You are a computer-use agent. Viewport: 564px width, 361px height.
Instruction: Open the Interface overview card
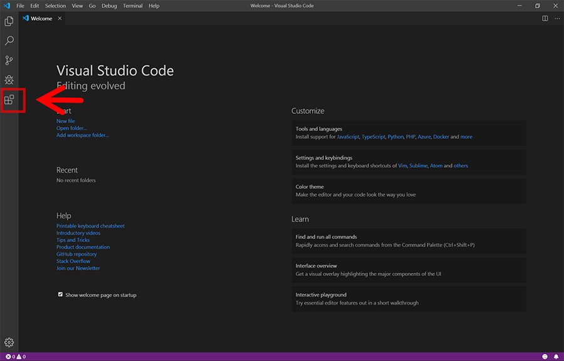409,270
